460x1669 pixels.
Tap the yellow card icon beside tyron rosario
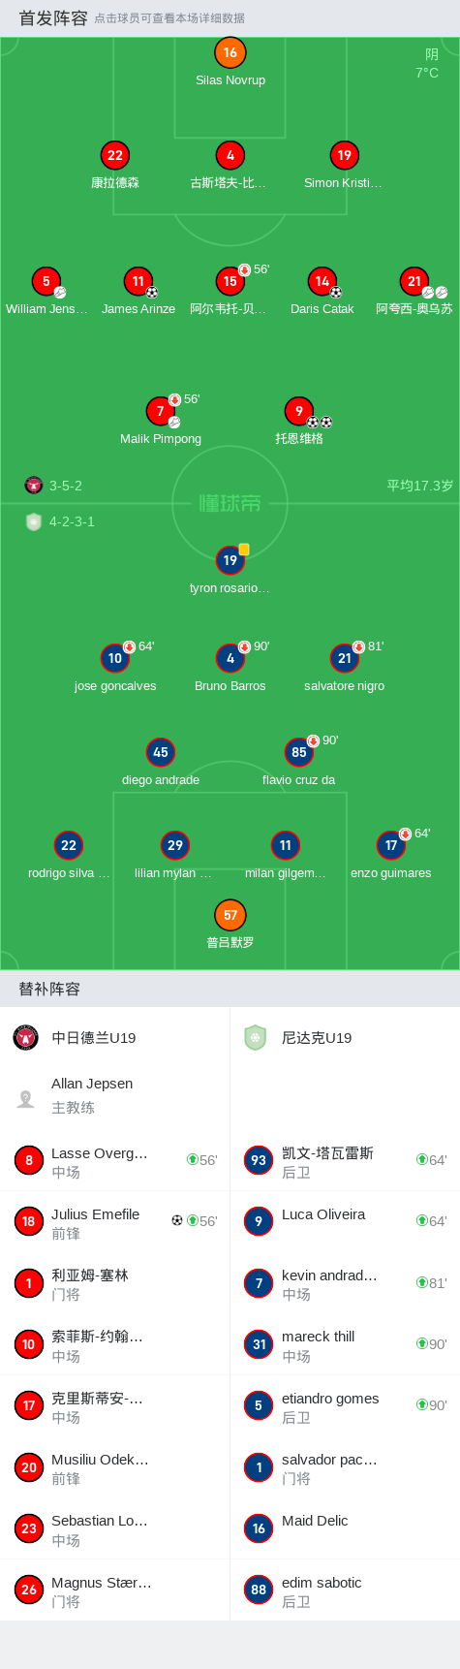(244, 550)
